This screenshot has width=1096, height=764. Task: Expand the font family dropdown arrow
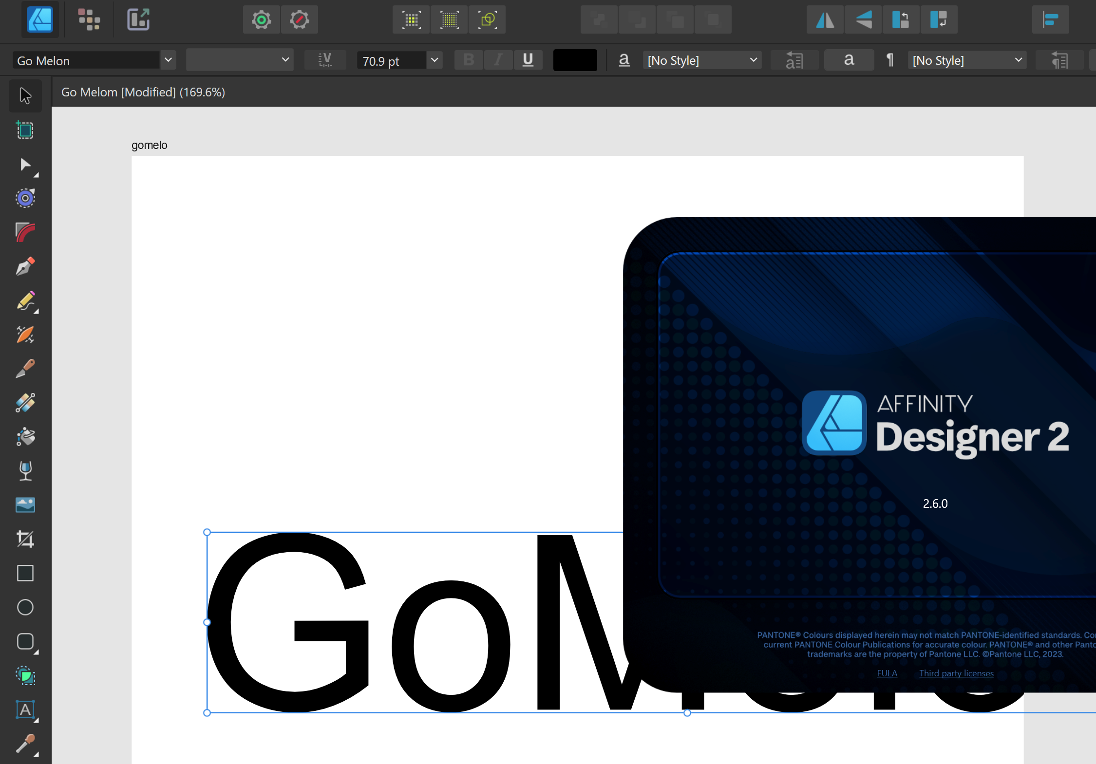pyautogui.click(x=168, y=60)
